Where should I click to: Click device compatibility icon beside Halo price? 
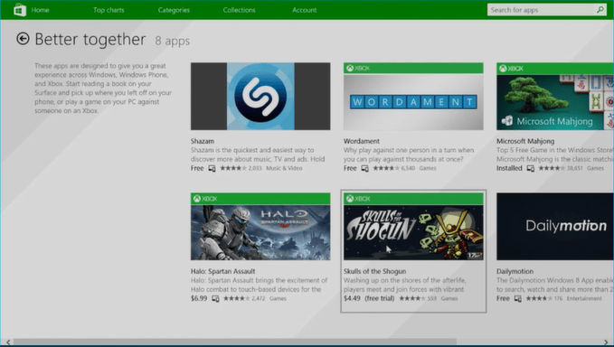pos(215,299)
